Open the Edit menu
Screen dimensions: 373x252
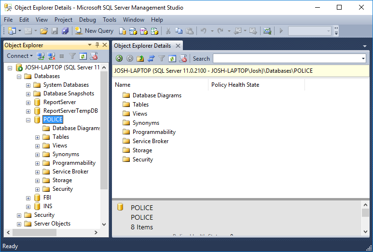coord(24,20)
